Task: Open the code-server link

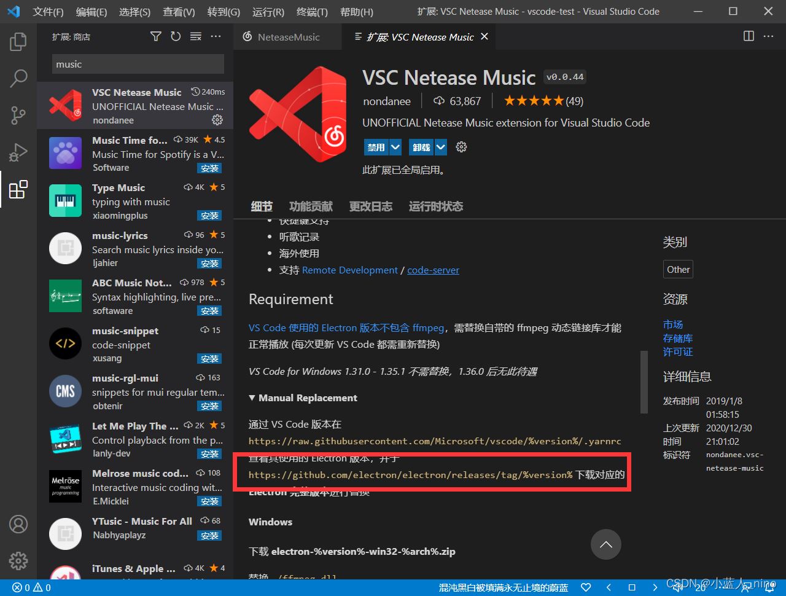Action: [x=433, y=270]
